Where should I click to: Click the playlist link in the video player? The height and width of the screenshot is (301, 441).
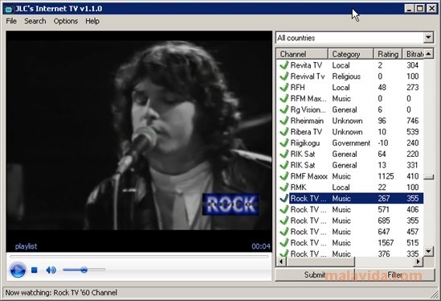coord(26,246)
